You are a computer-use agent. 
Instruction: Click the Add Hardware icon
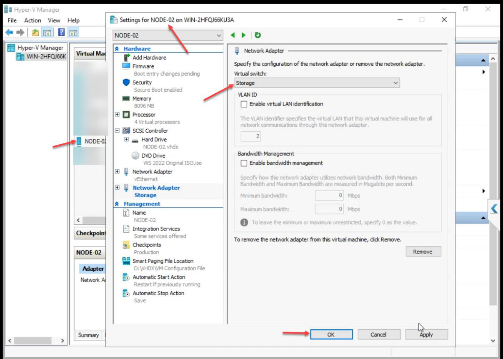tap(127, 58)
